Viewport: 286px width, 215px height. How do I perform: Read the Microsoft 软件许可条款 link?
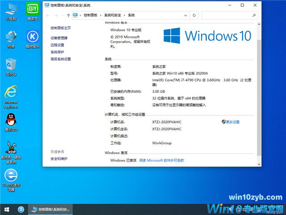click(x=161, y=160)
